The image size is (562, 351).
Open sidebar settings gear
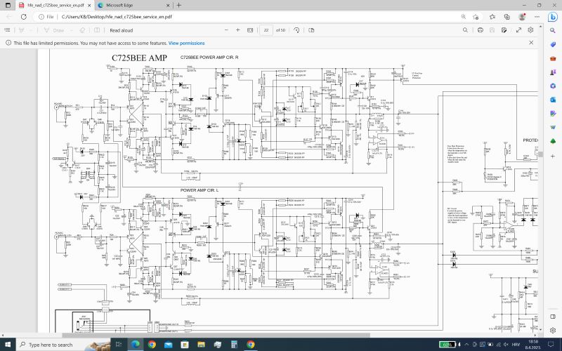pyautogui.click(x=553, y=330)
